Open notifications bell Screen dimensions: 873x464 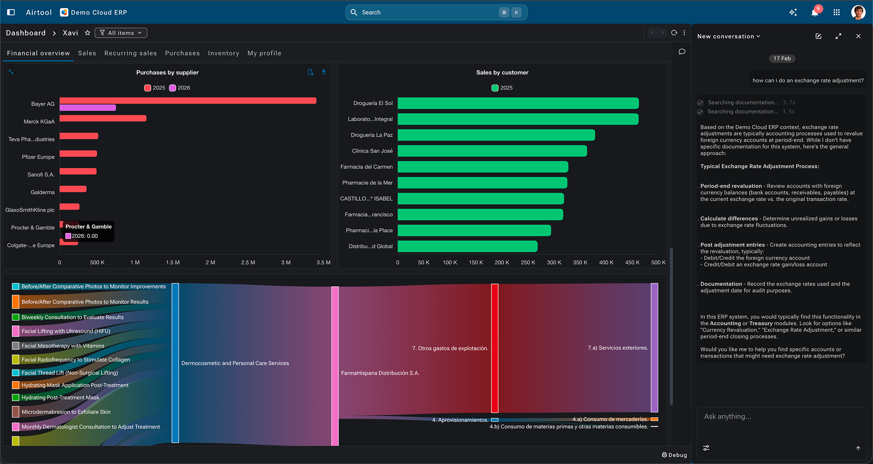pyautogui.click(x=815, y=12)
